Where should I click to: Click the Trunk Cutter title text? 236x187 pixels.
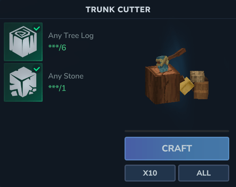(x=118, y=10)
